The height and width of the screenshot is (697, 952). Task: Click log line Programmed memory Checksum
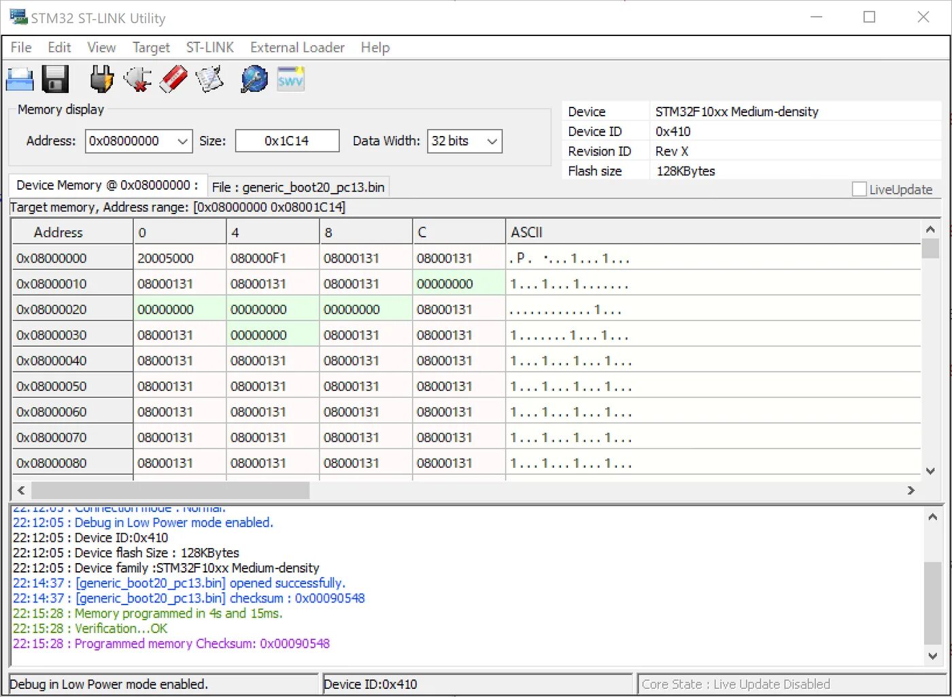171,643
